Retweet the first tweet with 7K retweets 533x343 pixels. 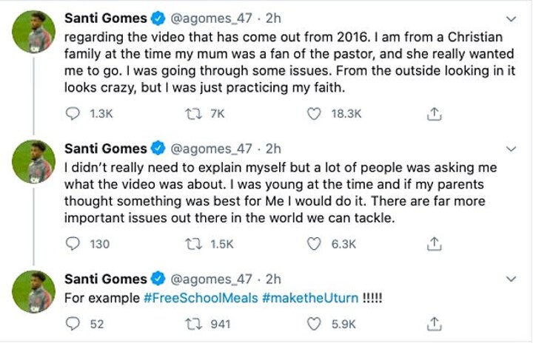coord(192,113)
